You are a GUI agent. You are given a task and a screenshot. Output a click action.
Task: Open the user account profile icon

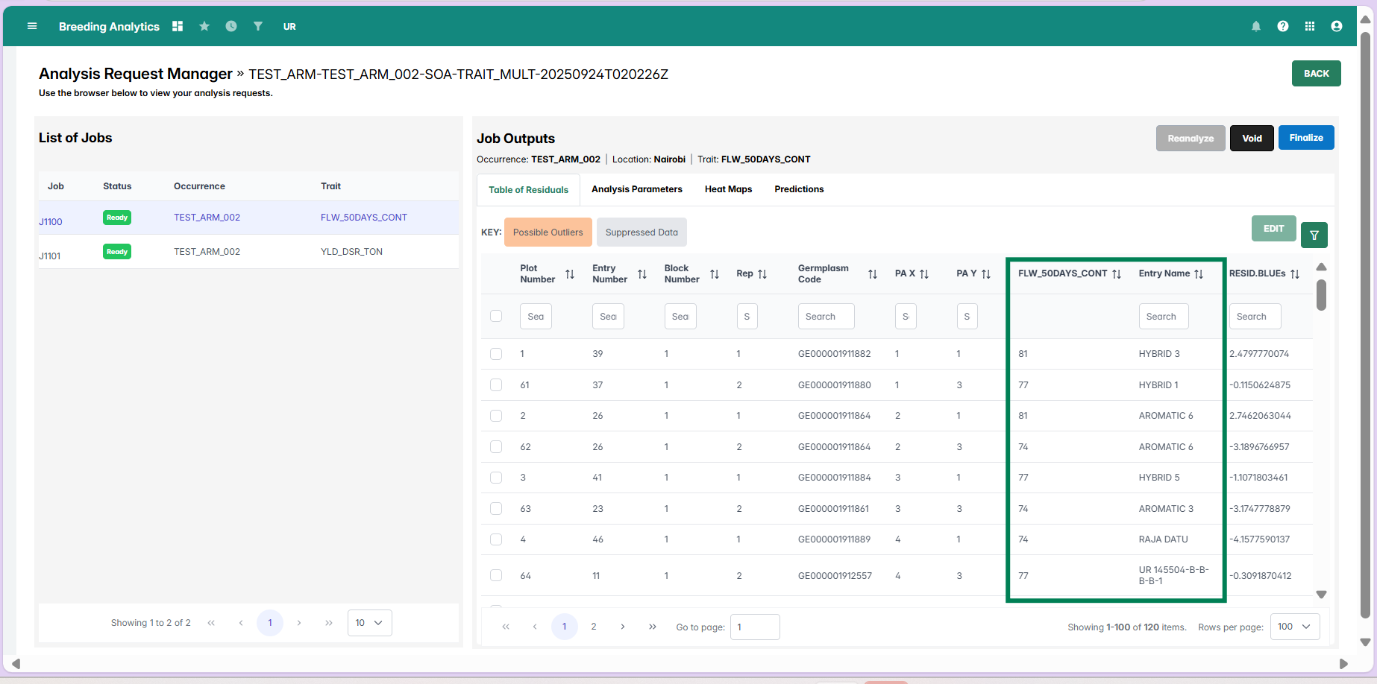coord(1337,26)
